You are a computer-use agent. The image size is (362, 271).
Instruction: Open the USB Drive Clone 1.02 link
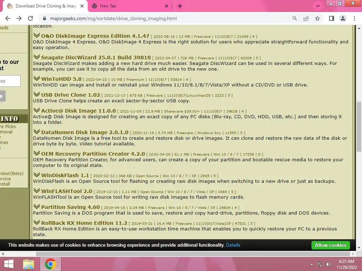click(70, 95)
